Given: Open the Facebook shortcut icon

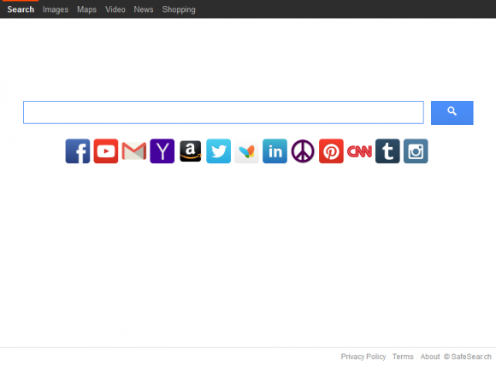Looking at the screenshot, I should tap(78, 151).
